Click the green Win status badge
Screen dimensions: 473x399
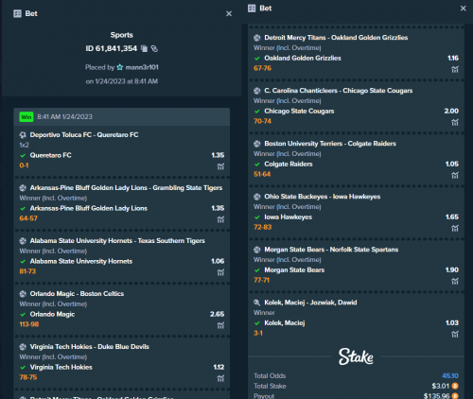click(26, 117)
